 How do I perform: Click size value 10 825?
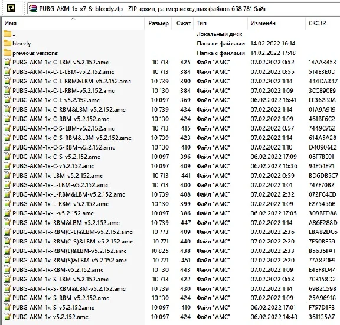(160, 251)
